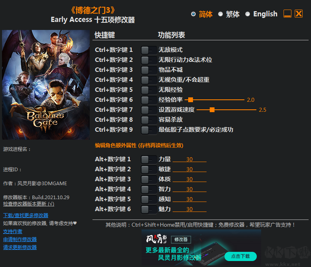This screenshot has width=311, height=267.
Task: Click the 风灵月影 logo in banner
Action: pyautogui.click(x=156, y=239)
